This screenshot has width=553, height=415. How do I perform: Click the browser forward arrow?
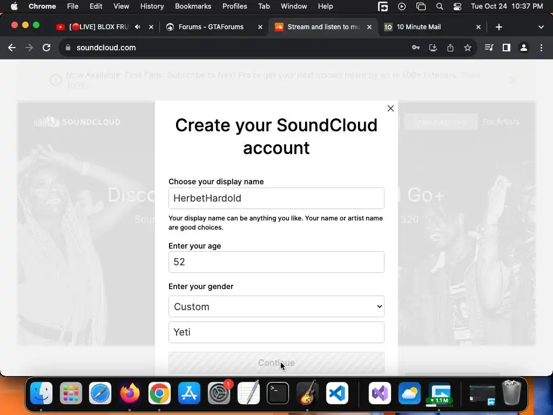29,48
